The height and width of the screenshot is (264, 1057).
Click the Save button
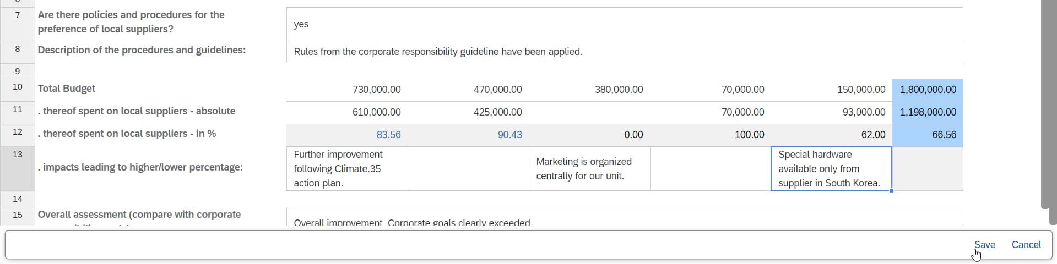click(x=984, y=245)
